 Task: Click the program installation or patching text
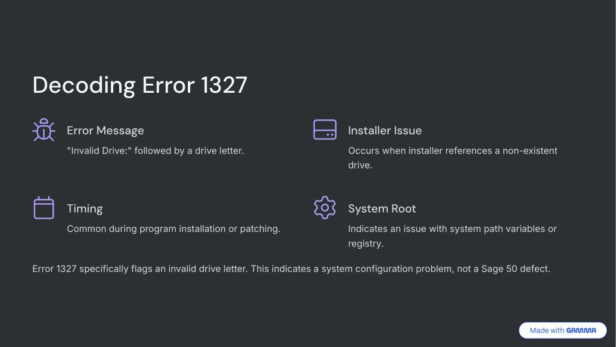tap(173, 229)
